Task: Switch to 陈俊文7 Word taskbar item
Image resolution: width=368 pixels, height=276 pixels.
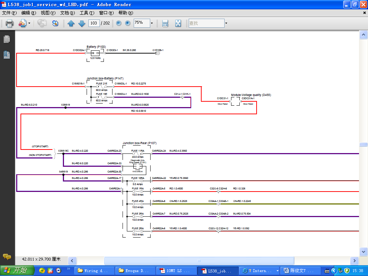Action: 301,271
